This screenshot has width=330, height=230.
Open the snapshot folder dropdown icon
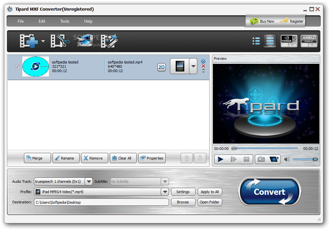tap(274, 159)
